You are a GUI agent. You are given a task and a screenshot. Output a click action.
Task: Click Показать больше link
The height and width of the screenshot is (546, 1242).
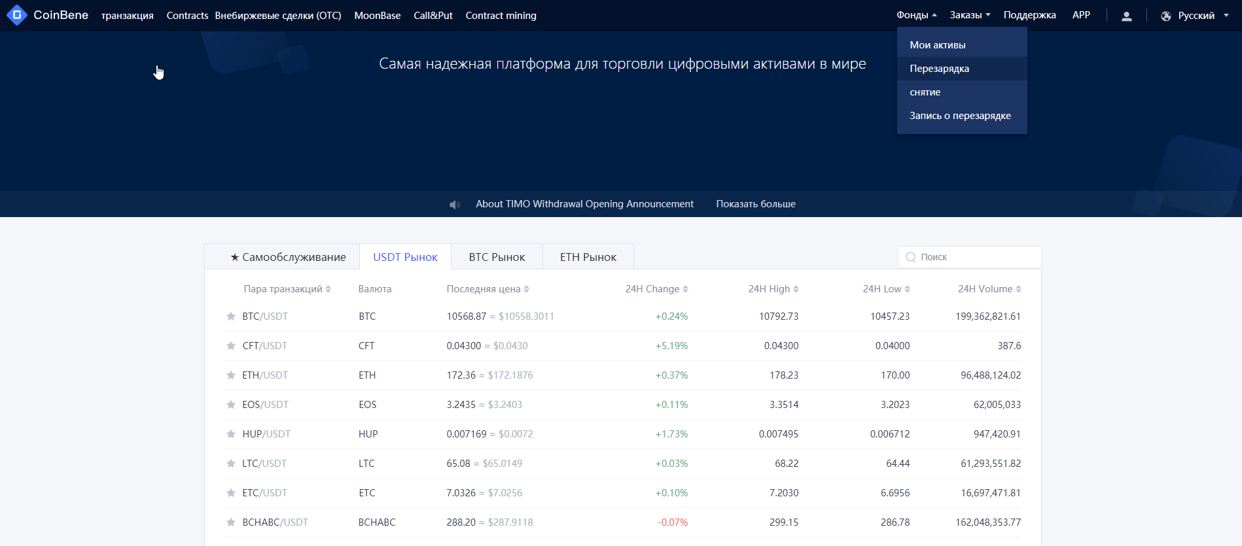(x=756, y=204)
